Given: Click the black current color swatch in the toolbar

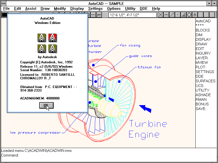Looking at the screenshot, I should point(4,15).
